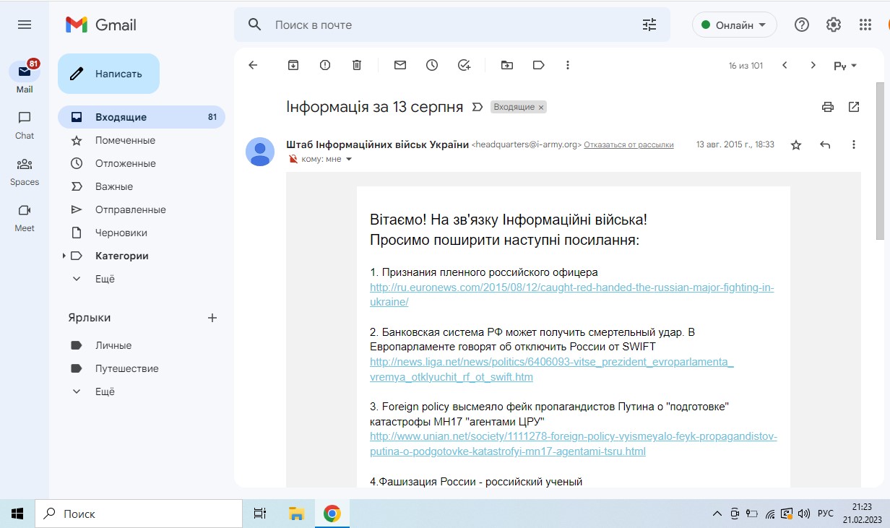Open the Входящие folder
The width and height of the screenshot is (890, 528).
click(142, 117)
